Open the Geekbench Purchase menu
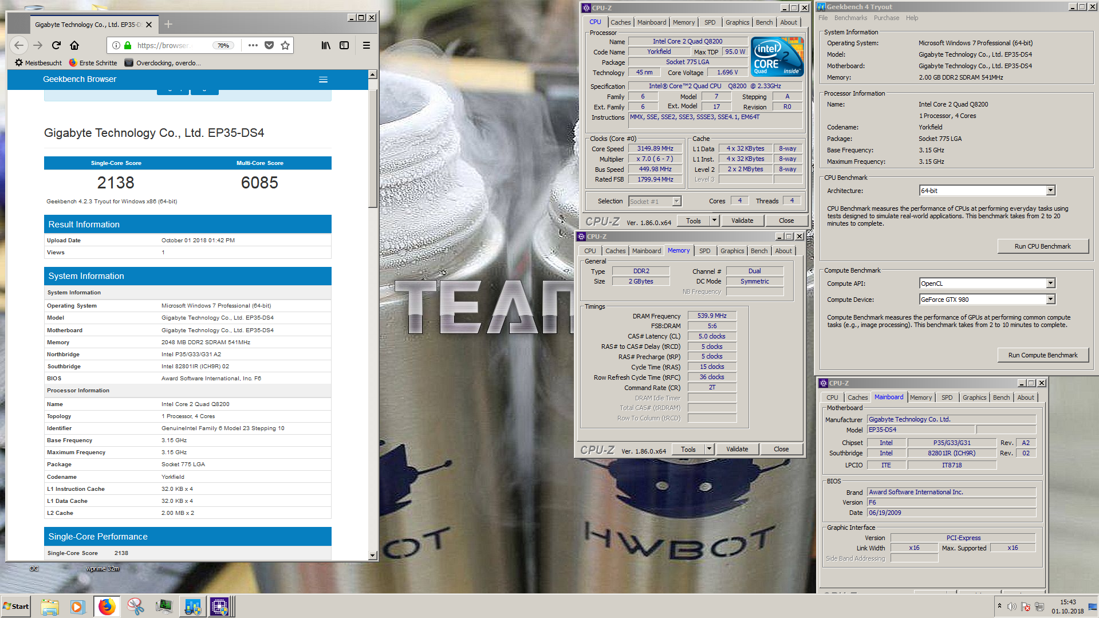1099x618 pixels. (887, 18)
